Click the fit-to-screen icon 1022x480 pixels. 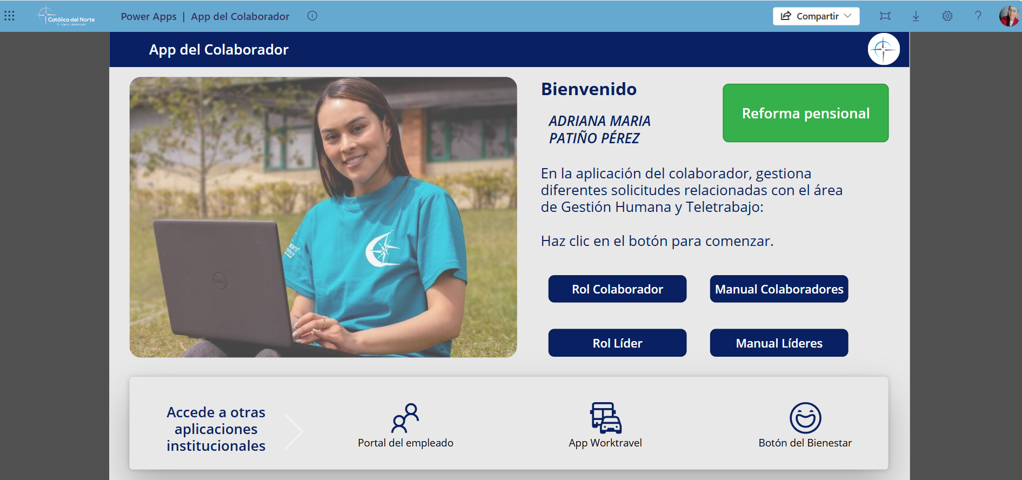click(x=885, y=16)
